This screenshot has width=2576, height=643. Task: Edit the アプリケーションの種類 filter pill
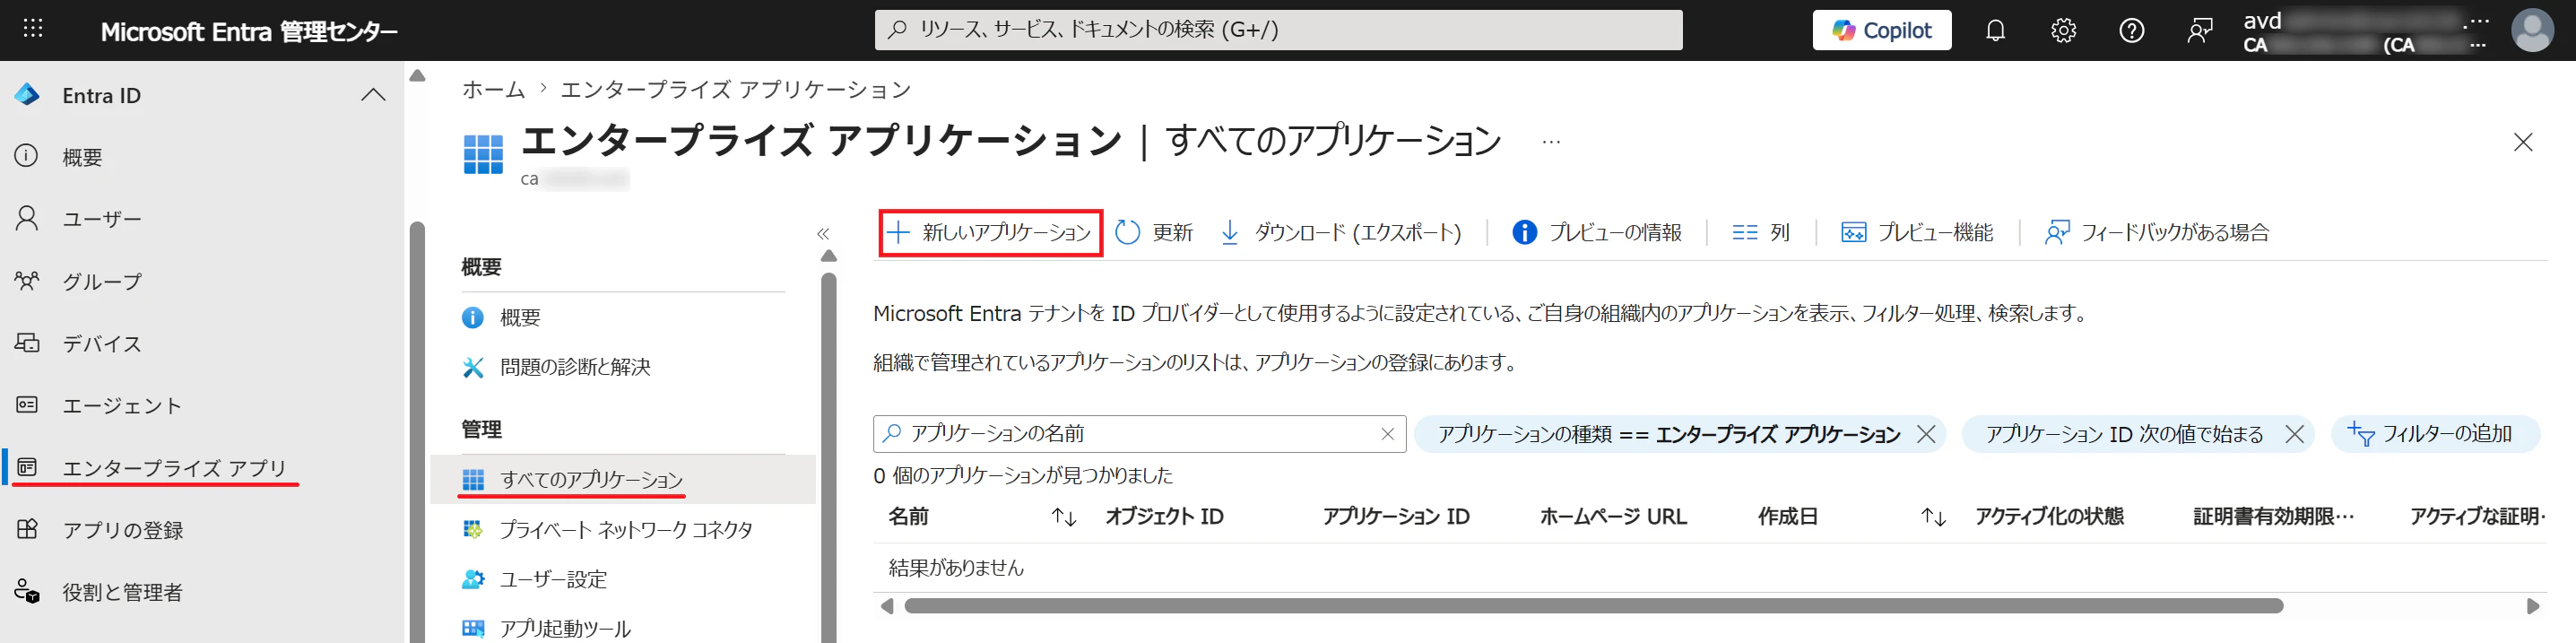tap(1668, 433)
